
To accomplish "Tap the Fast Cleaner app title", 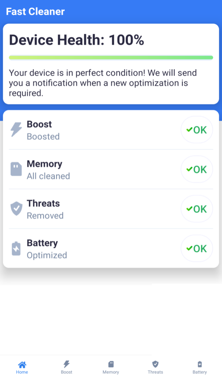I will coord(35,11).
